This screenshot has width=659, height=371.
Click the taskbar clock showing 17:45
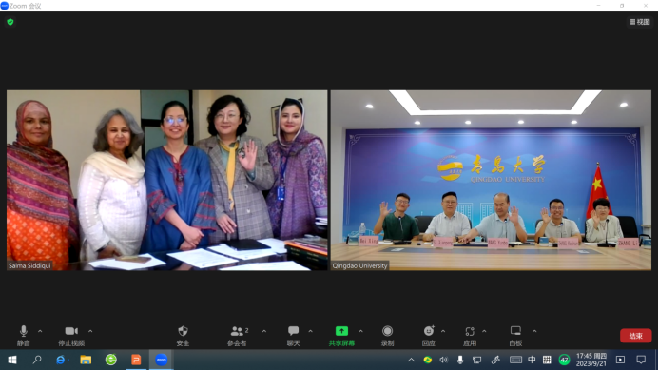pyautogui.click(x=591, y=360)
